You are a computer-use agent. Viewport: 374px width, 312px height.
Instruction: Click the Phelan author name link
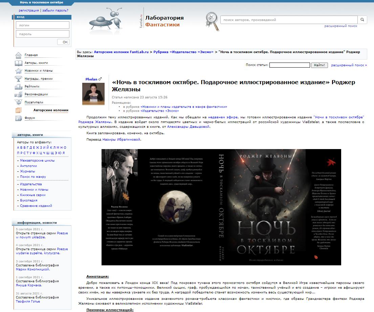tap(91, 79)
